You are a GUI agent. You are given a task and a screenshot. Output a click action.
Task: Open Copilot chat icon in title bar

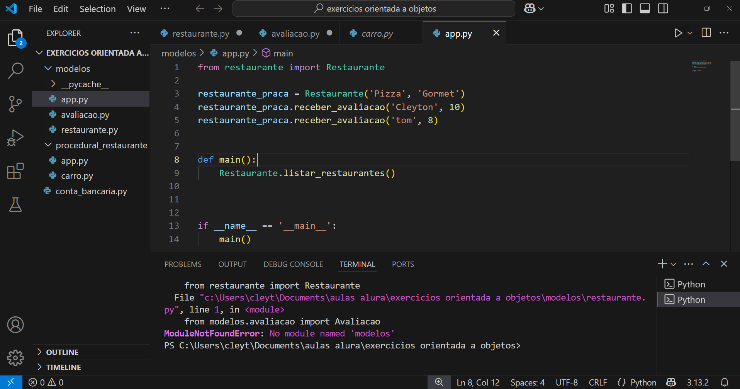[x=530, y=8]
